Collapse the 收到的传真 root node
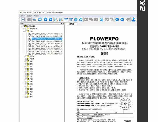 click(x=21, y=26)
